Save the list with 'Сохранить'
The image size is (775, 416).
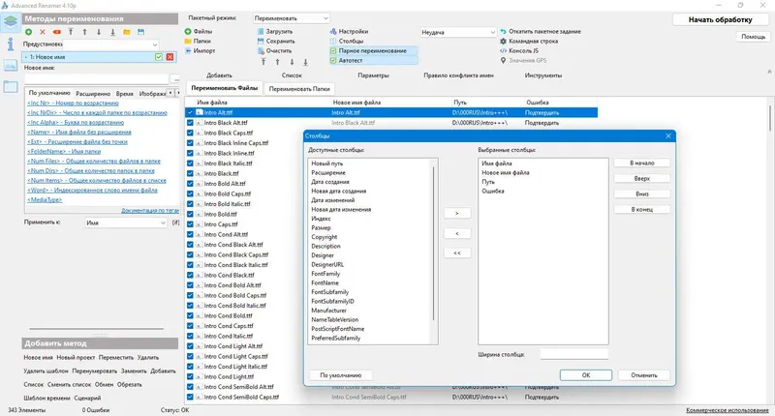point(276,41)
